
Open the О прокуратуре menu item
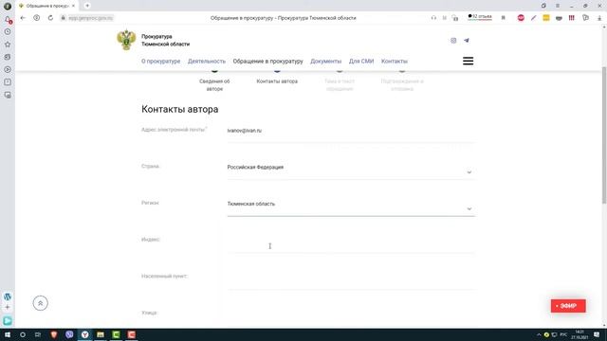(160, 61)
